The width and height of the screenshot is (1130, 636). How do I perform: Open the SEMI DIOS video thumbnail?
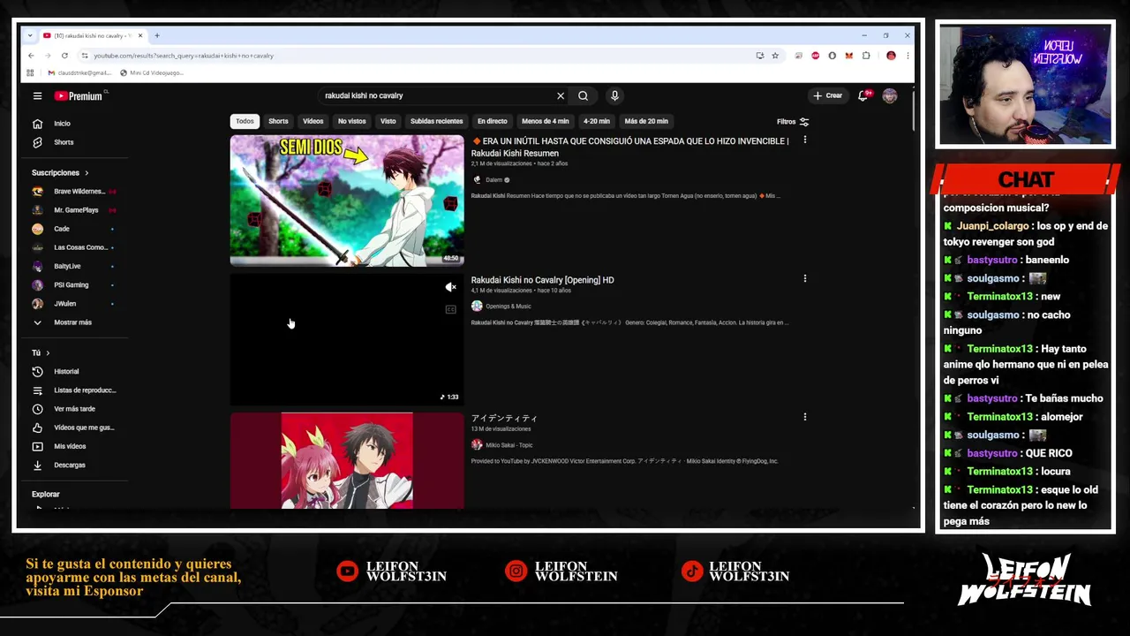[x=347, y=201]
